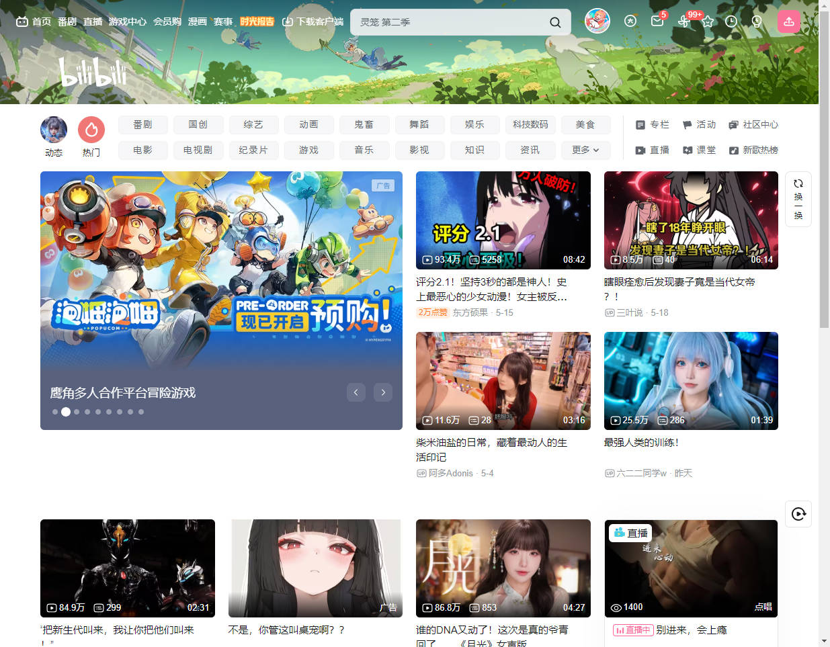Select the 动画 channel button
Viewport: 830px width, 647px height.
click(x=309, y=125)
